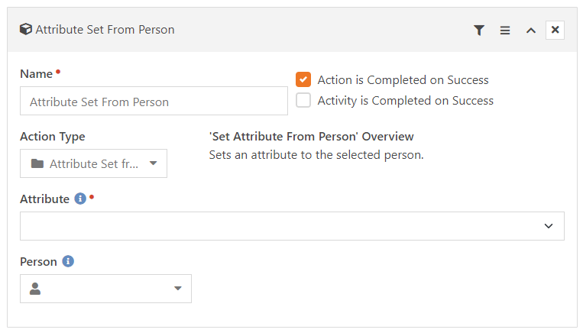Click the reorder bars icon in header
This screenshot has width=583, height=336.
click(x=505, y=30)
